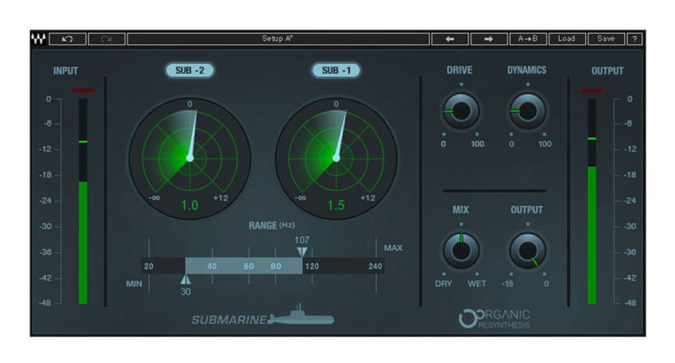Image resolution: width=675 pixels, height=363 pixels.
Task: Load the previous preset with left arrow
Action: pyautogui.click(x=450, y=39)
